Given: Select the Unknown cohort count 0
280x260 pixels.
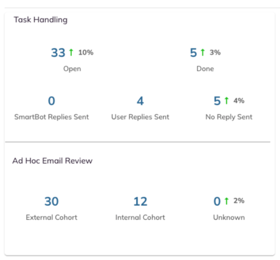Looking at the screenshot, I should coord(217,201).
